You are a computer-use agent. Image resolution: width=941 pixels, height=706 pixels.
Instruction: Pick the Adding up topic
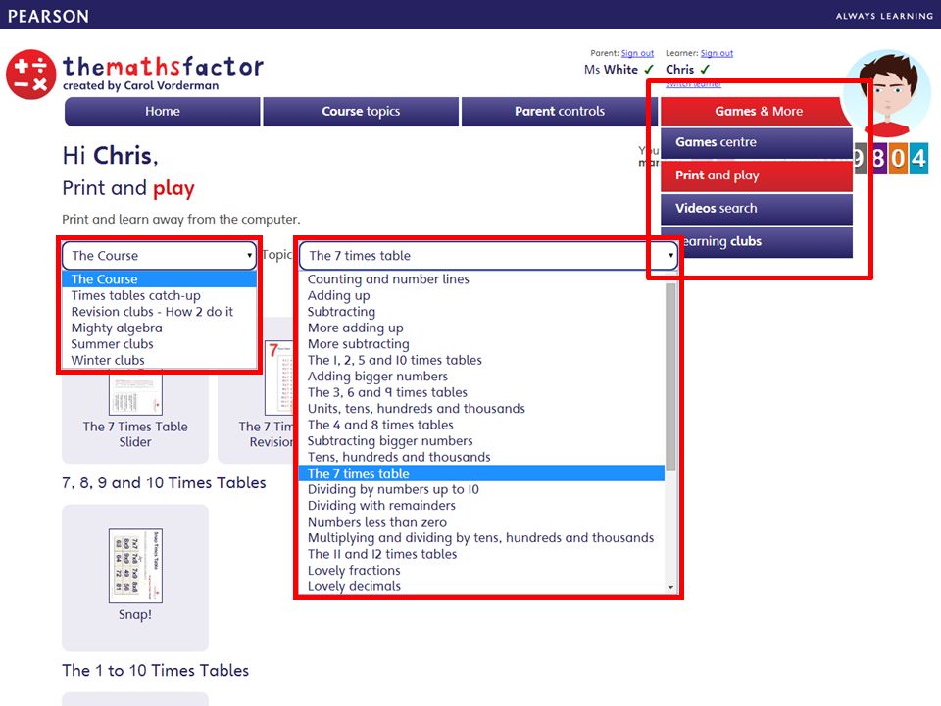482,295
